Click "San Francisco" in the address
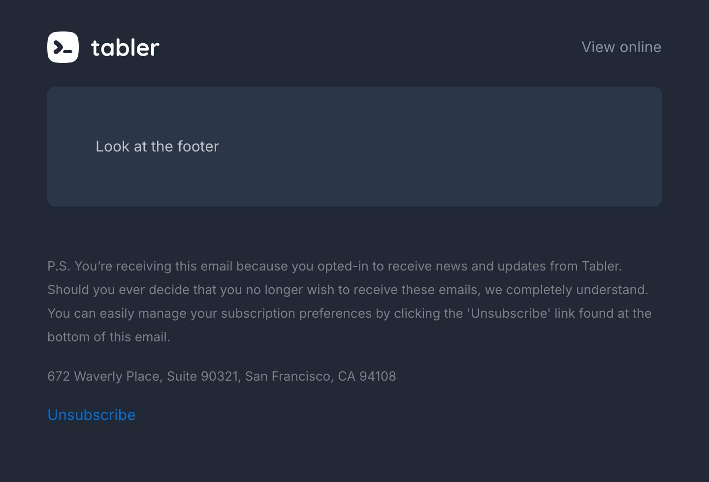 click(289, 376)
